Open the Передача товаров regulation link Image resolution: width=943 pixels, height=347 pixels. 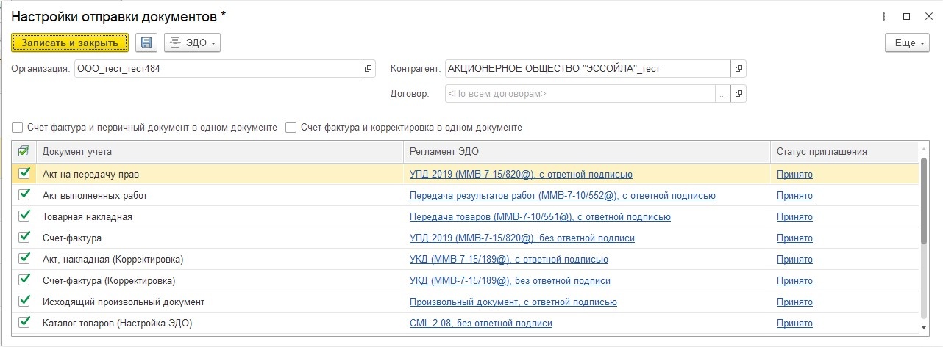pos(539,217)
